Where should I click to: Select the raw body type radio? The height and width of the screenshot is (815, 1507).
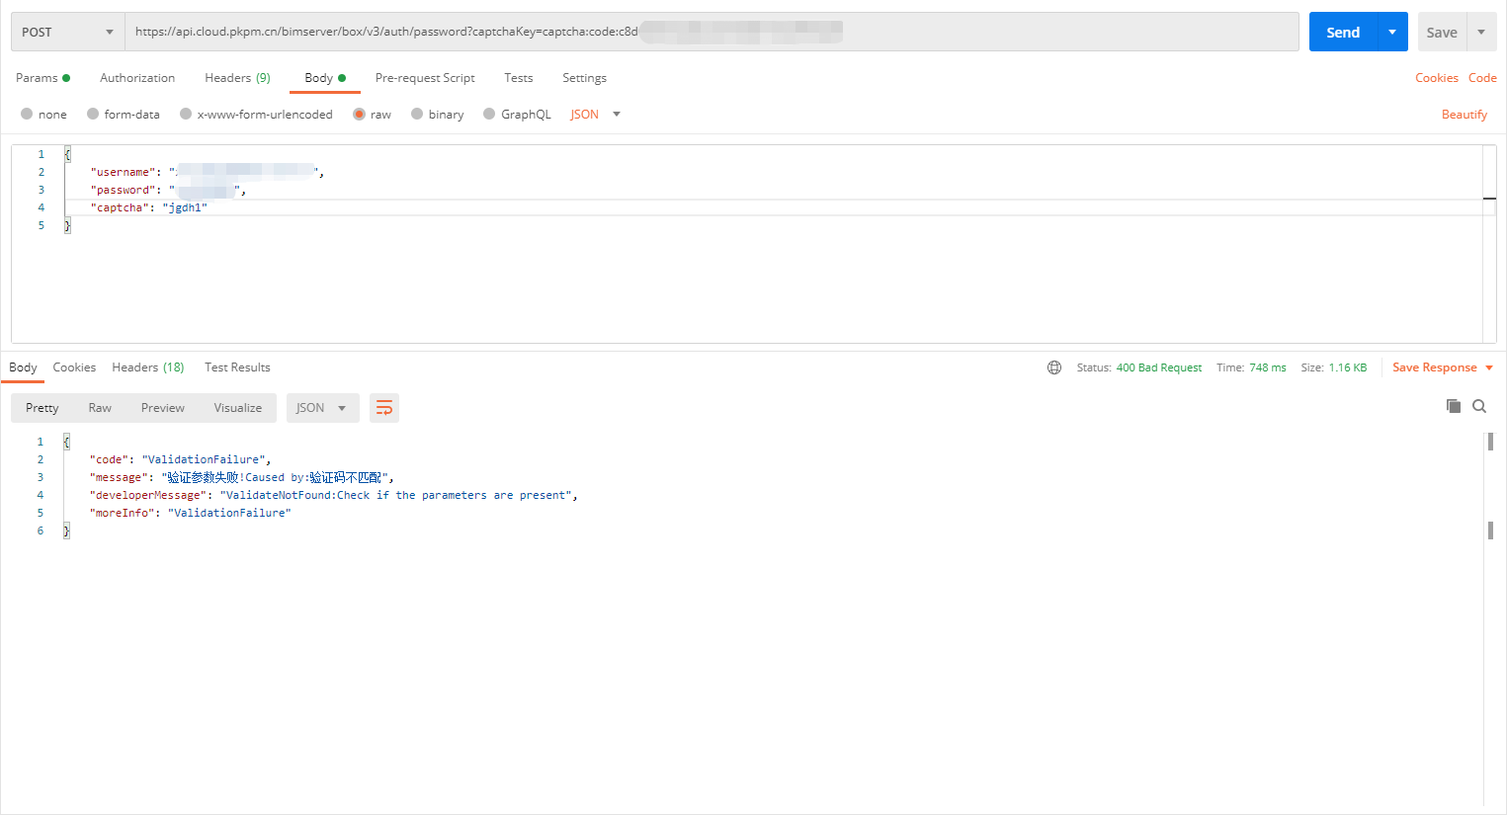tap(360, 115)
